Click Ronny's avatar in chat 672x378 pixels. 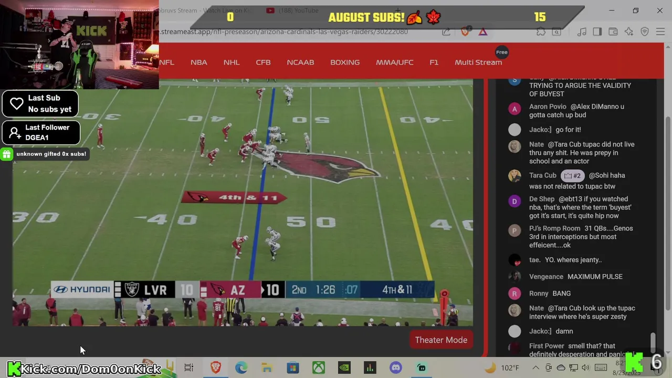pyautogui.click(x=514, y=293)
